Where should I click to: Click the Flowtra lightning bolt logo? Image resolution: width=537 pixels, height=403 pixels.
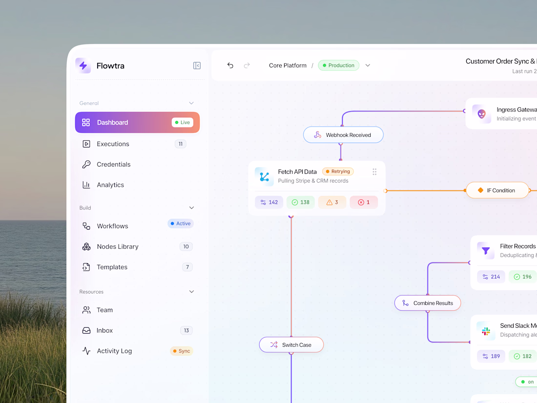click(83, 65)
